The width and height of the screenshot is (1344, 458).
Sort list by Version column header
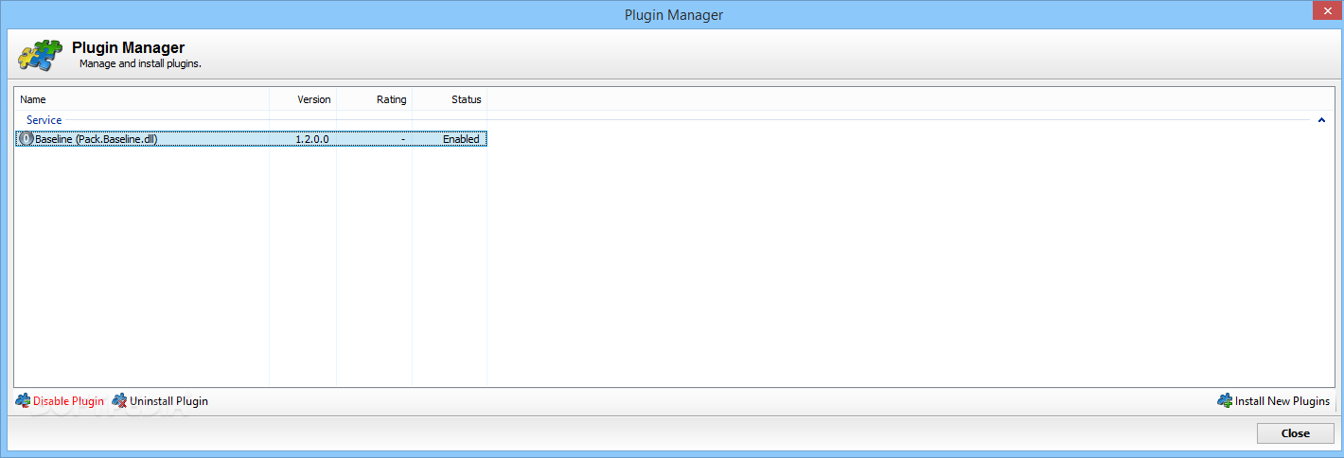(x=303, y=99)
